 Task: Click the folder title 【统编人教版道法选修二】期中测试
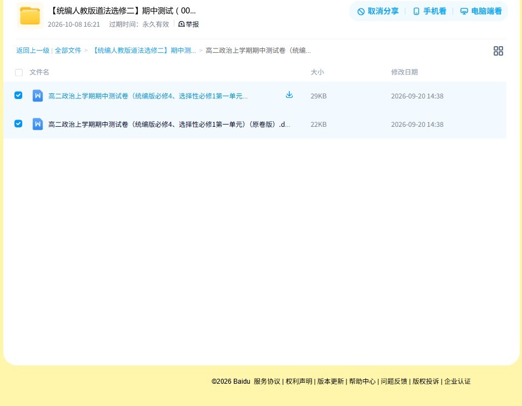[122, 11]
